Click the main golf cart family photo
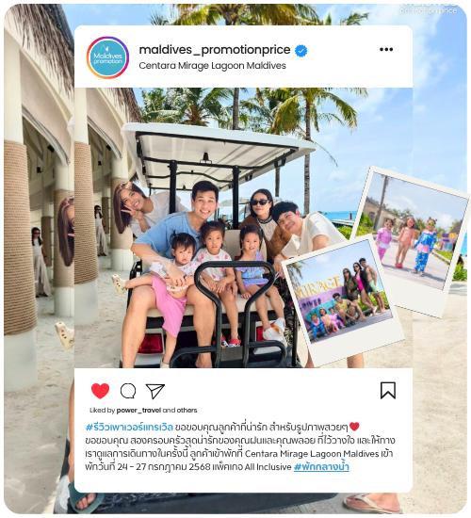Viewport: 471px width, 518px height. [212, 228]
